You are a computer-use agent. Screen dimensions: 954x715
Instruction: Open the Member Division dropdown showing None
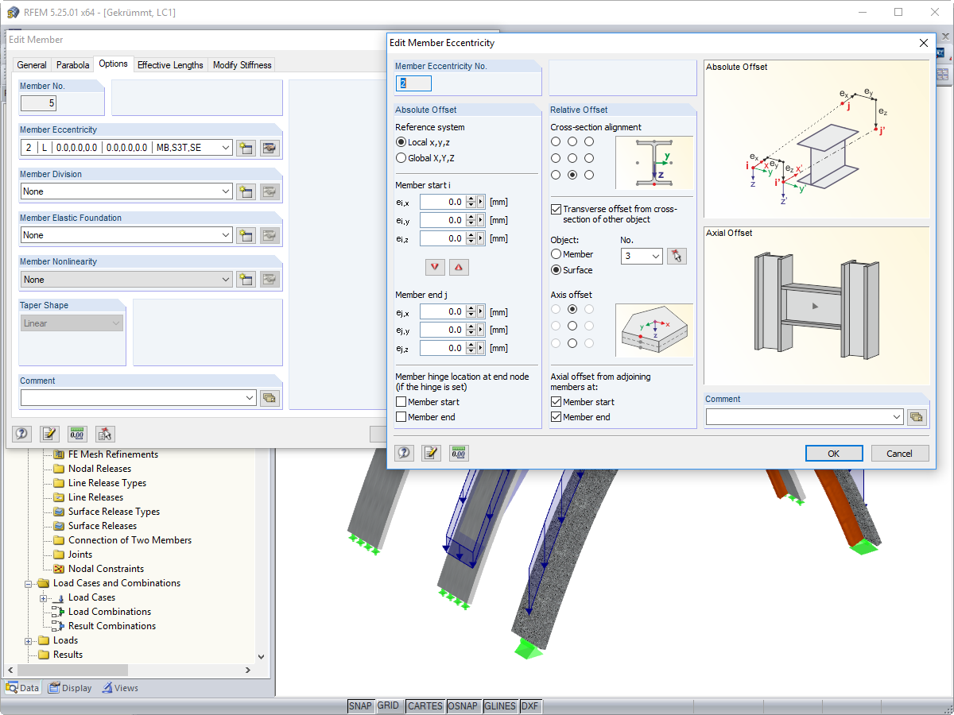point(225,191)
